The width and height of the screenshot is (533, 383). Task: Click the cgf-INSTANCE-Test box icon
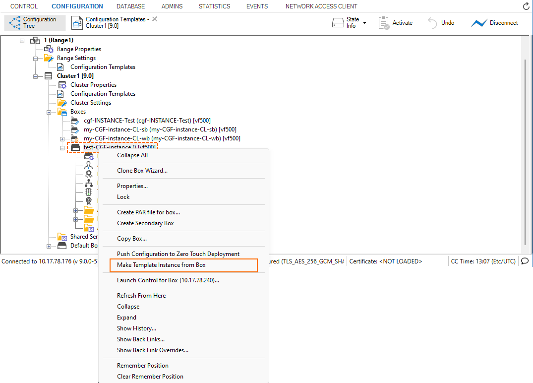[x=75, y=121]
